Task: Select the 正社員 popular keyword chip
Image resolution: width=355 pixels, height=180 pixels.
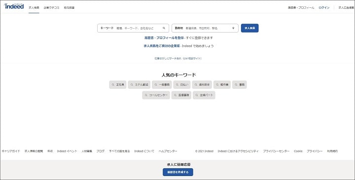Action: tap(118, 85)
